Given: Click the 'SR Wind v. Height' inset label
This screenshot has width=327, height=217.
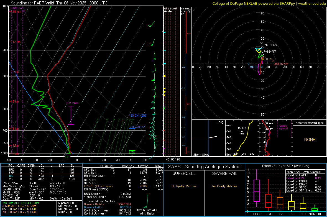Looking at the screenshot, I should (270, 126).
